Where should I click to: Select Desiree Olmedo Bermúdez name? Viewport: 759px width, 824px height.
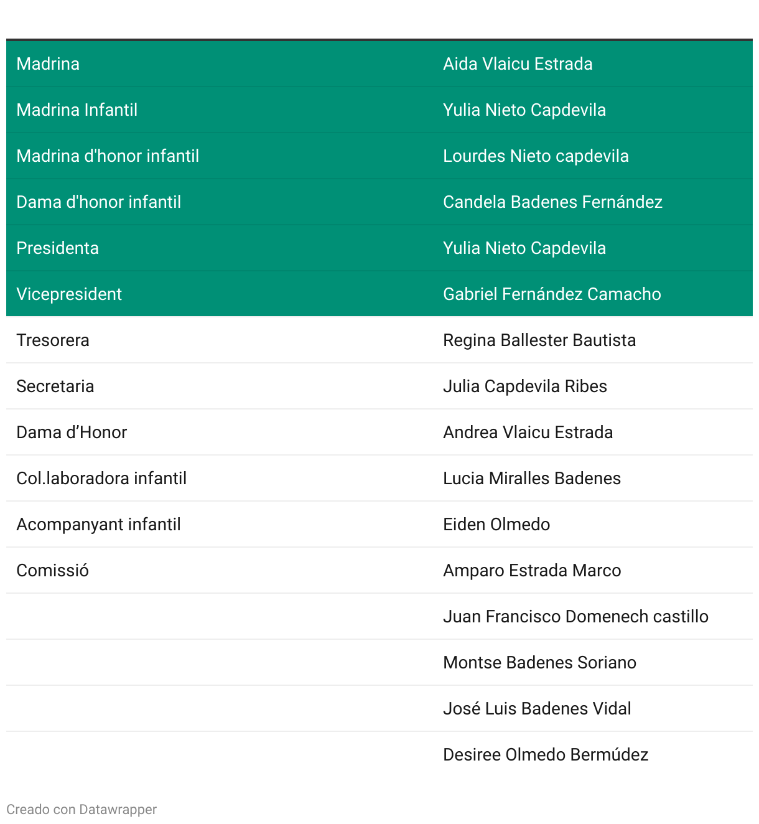[x=545, y=755]
